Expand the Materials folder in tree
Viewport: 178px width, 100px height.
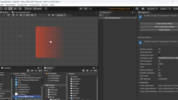[47, 90]
